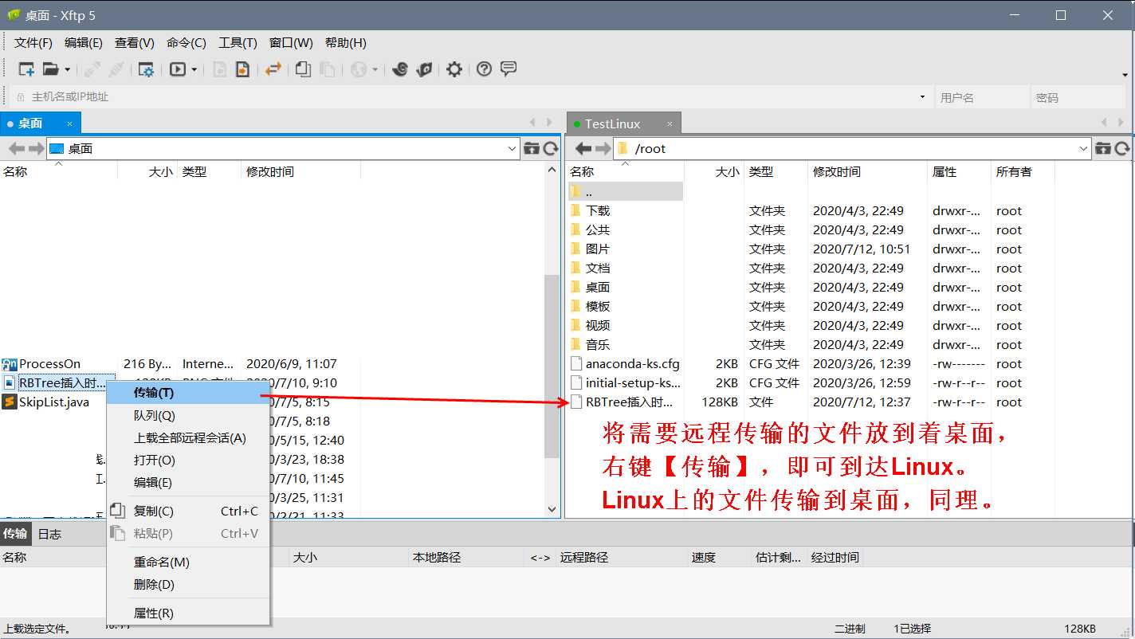Expand the local 桌面 path dropdown

pos(512,148)
